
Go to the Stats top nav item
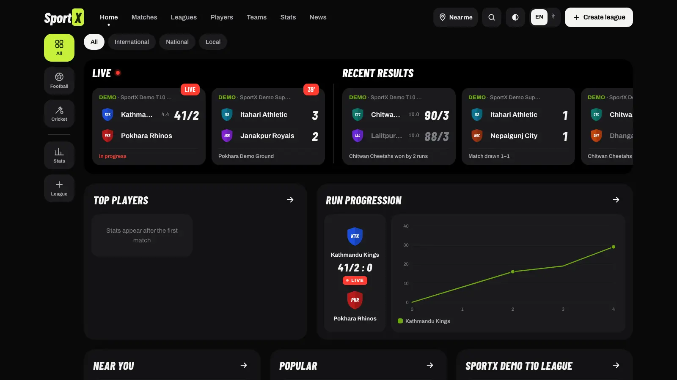click(x=288, y=17)
